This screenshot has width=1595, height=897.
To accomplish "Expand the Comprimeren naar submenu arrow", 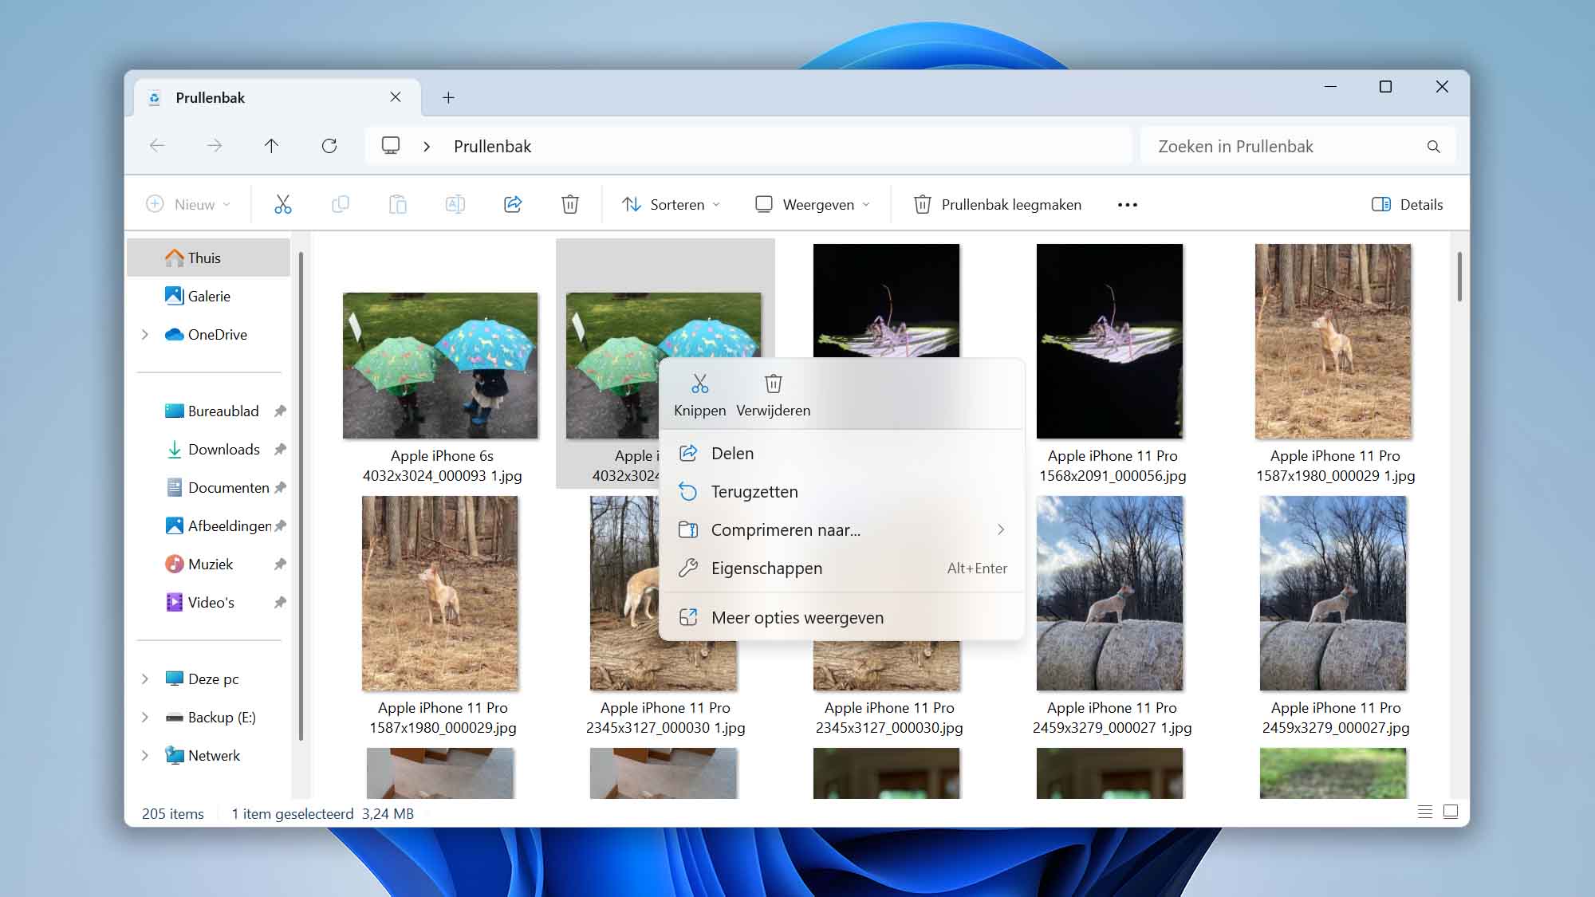I will coord(1001,530).
